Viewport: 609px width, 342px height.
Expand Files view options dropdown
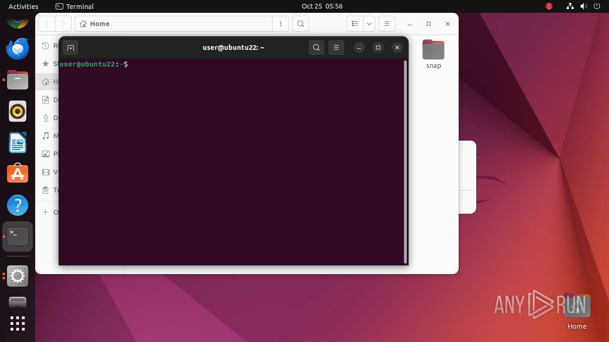(369, 24)
